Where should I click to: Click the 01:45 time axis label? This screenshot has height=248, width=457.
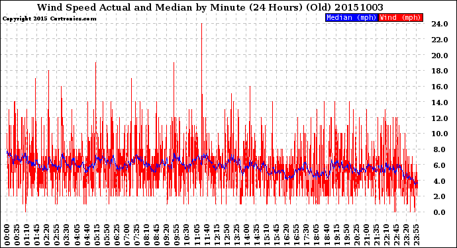coord(36,235)
